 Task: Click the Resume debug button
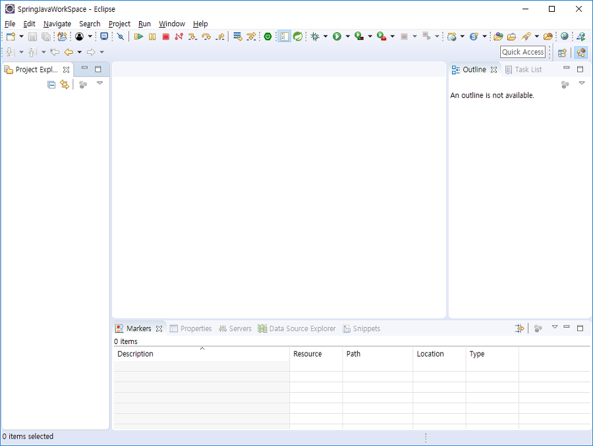[x=139, y=37]
